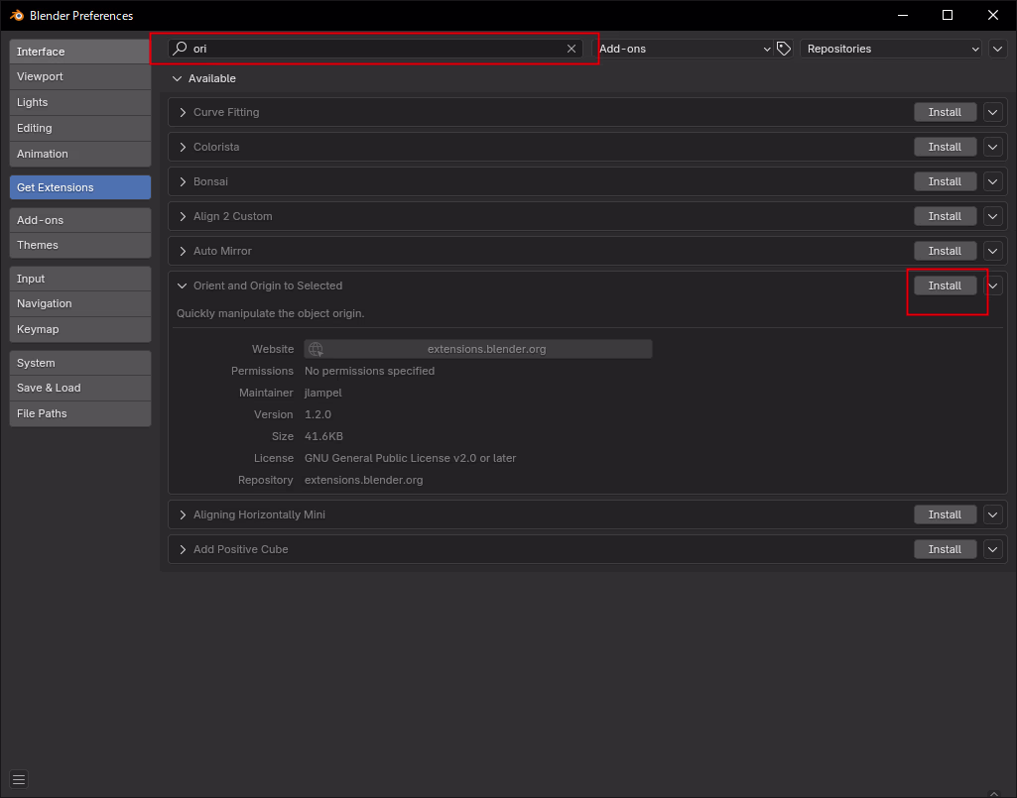Image resolution: width=1017 pixels, height=798 pixels.
Task: Expand the Add Positive Cube entry
Action: (183, 550)
